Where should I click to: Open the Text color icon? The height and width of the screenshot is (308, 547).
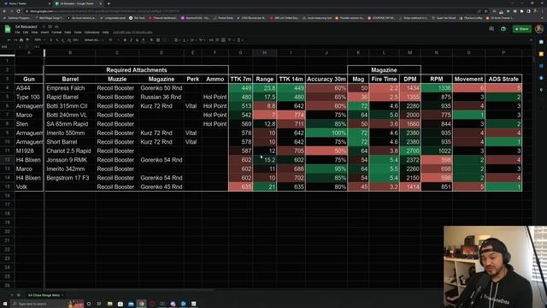pos(144,40)
